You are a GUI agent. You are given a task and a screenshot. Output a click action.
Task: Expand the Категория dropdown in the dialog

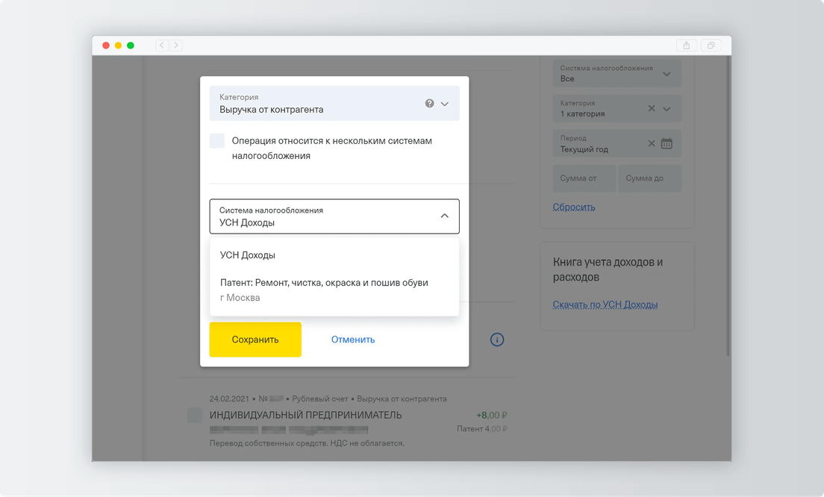[x=445, y=104]
